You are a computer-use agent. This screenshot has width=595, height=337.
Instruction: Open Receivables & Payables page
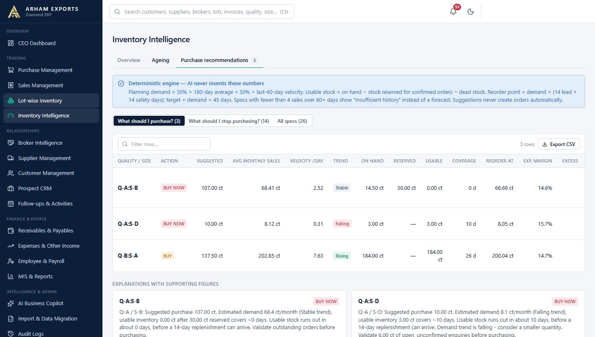[51, 230]
